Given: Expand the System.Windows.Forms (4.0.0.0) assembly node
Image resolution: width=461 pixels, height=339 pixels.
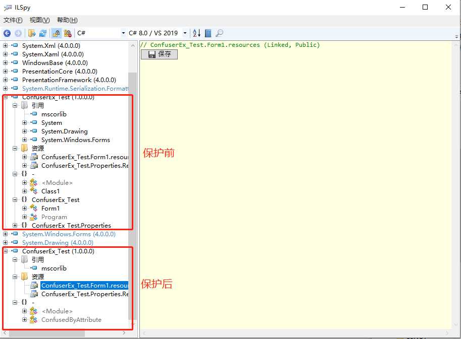Looking at the screenshot, I should tap(5, 234).
